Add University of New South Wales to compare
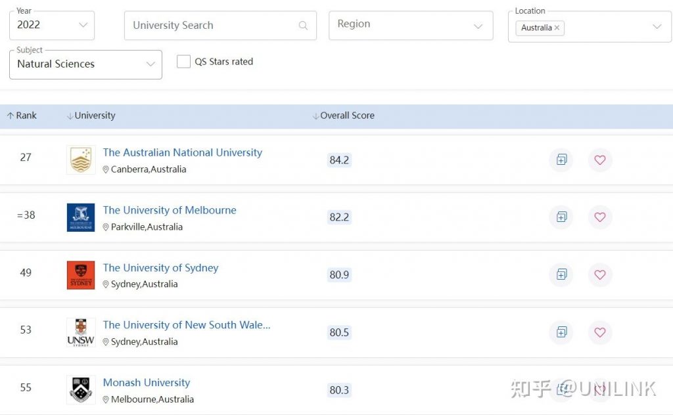Viewport: 673px width, 415px height. click(x=561, y=332)
